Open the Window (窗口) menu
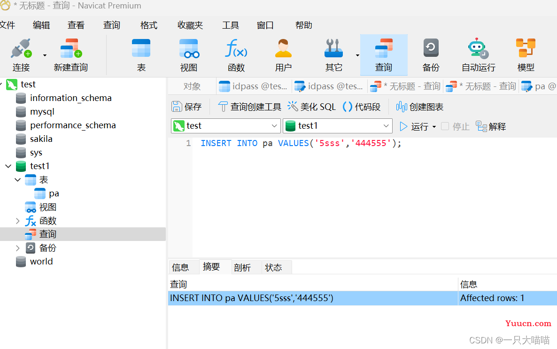 point(265,25)
